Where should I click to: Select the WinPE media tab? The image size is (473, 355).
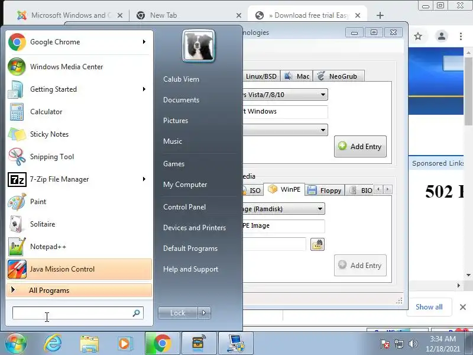click(x=284, y=189)
